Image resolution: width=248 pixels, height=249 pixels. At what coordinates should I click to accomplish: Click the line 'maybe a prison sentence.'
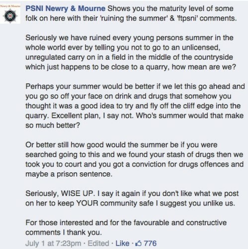tap(69, 174)
